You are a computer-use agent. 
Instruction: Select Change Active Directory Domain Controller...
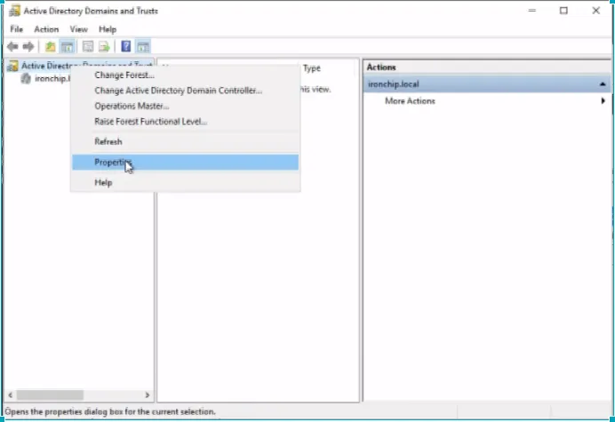pyautogui.click(x=185, y=91)
